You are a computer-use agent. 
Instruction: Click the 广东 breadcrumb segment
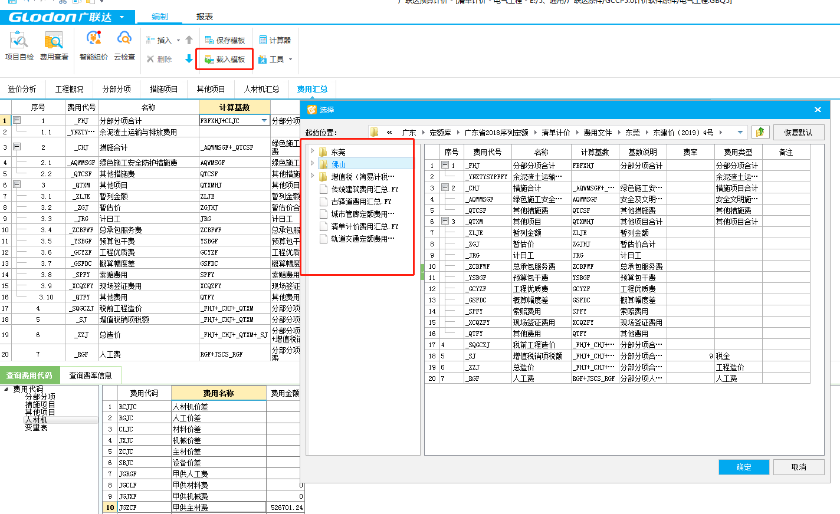409,133
